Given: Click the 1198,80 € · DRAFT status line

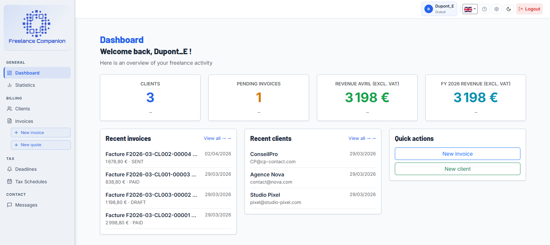Looking at the screenshot, I should [x=126, y=202].
